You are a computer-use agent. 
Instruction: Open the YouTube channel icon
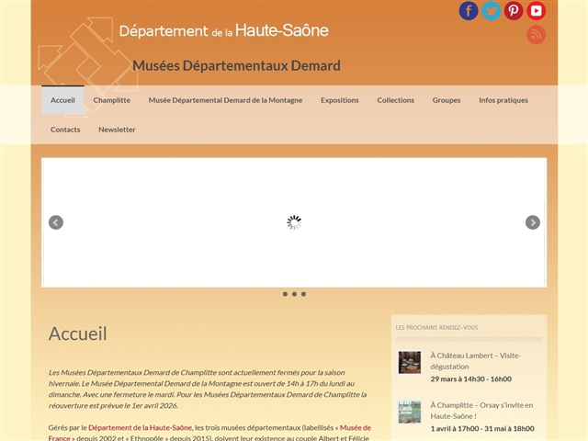click(x=536, y=10)
